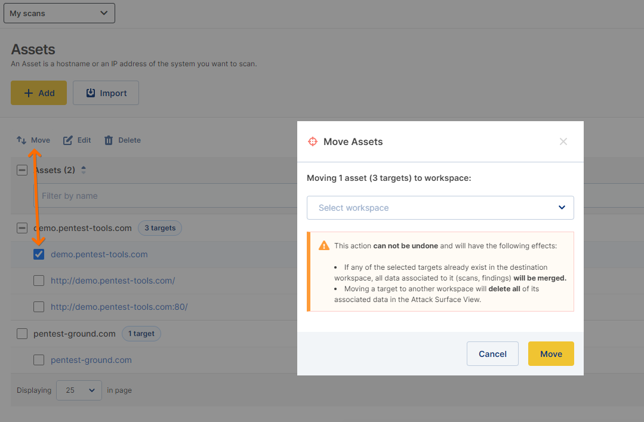Click the Edit toolbar action
The height and width of the screenshot is (422, 644).
pyautogui.click(x=77, y=140)
